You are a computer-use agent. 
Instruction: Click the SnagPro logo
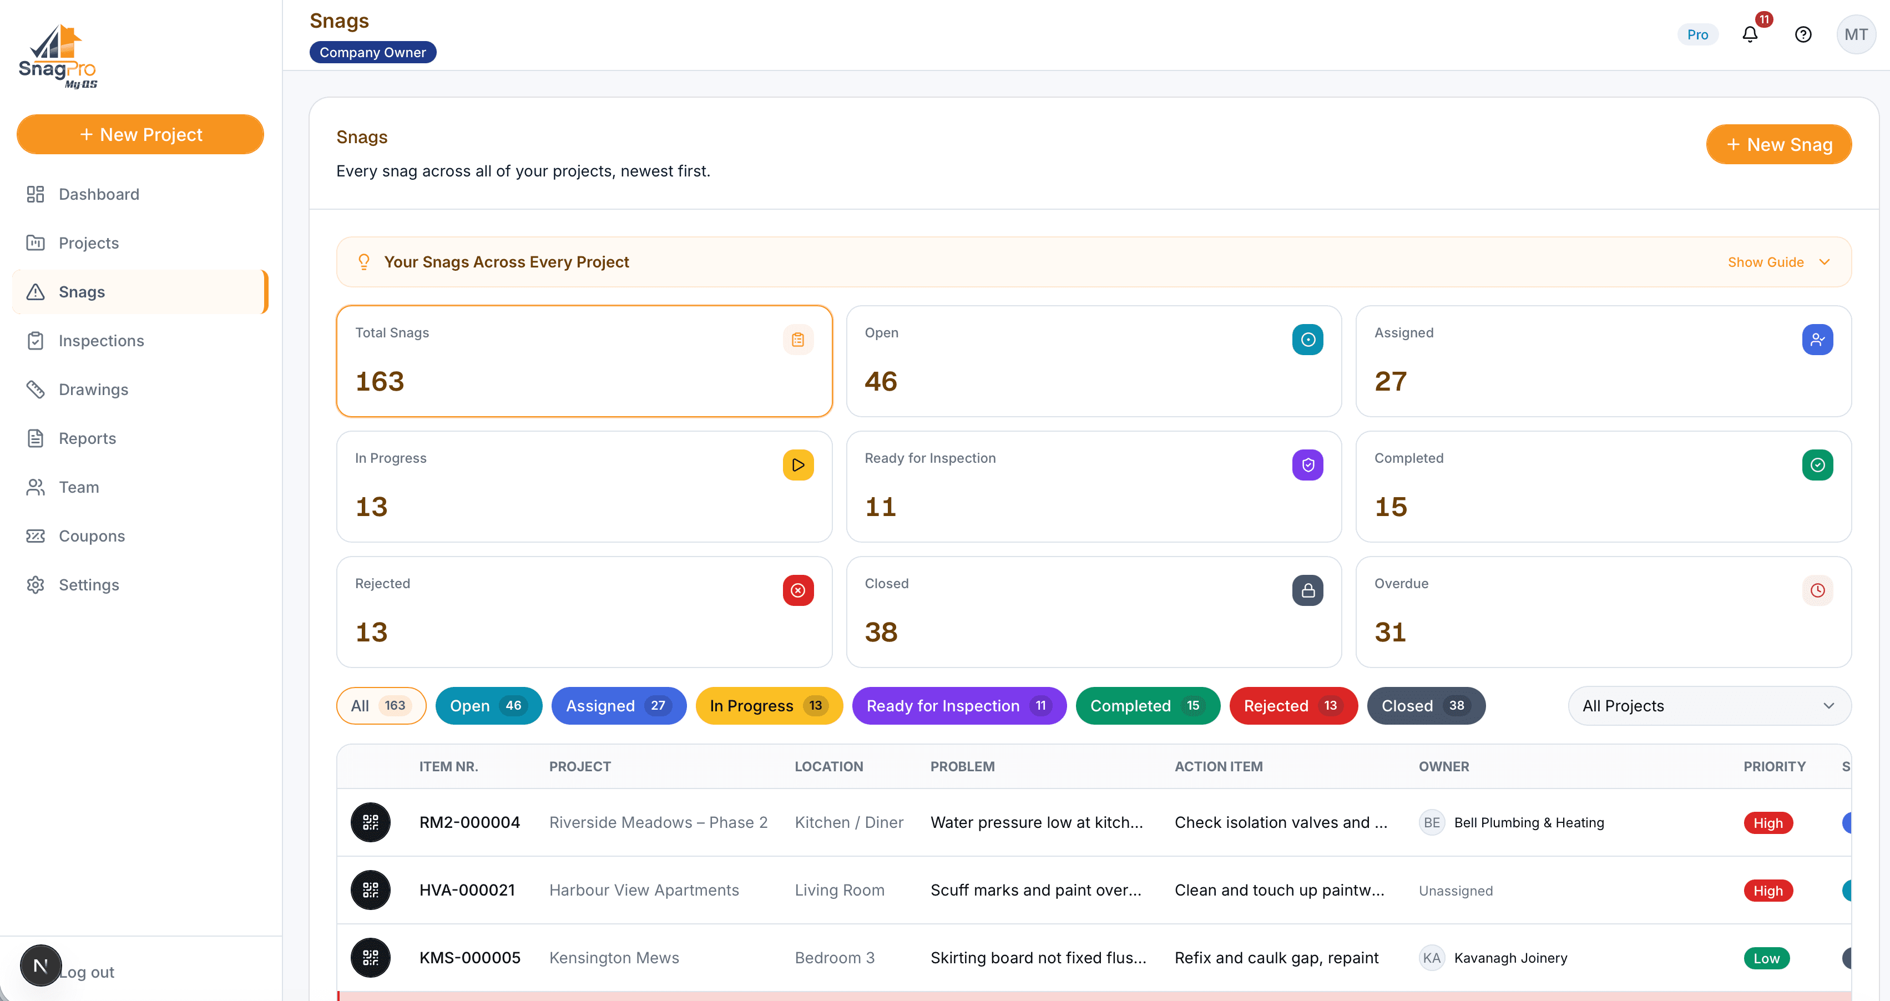coord(58,57)
